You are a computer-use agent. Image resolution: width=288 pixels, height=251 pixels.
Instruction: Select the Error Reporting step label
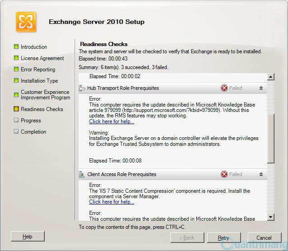pos(38,70)
